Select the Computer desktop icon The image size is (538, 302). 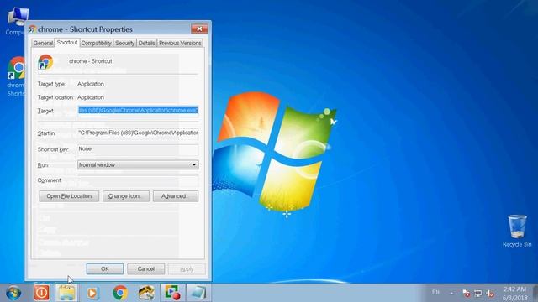(15, 21)
